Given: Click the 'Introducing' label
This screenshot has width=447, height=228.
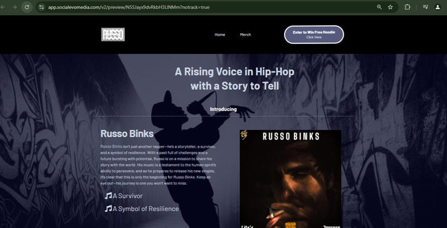Looking at the screenshot, I should pyautogui.click(x=223, y=109).
